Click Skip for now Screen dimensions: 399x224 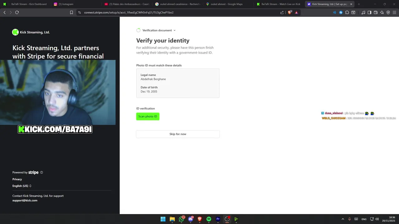point(178,134)
